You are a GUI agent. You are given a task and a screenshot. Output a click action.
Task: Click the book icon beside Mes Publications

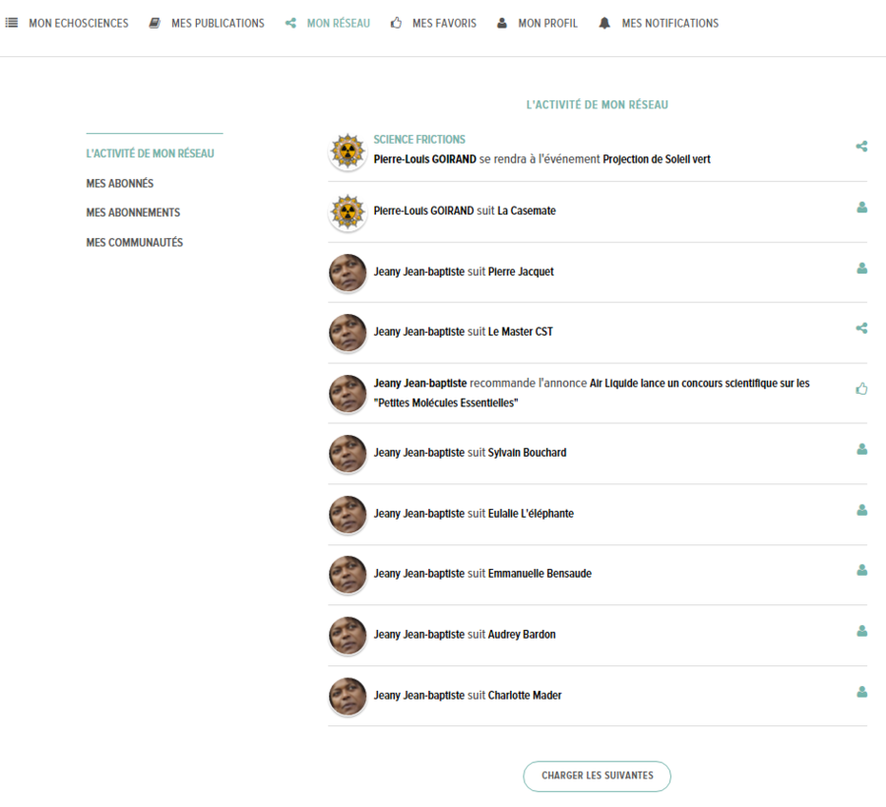pyautogui.click(x=155, y=23)
